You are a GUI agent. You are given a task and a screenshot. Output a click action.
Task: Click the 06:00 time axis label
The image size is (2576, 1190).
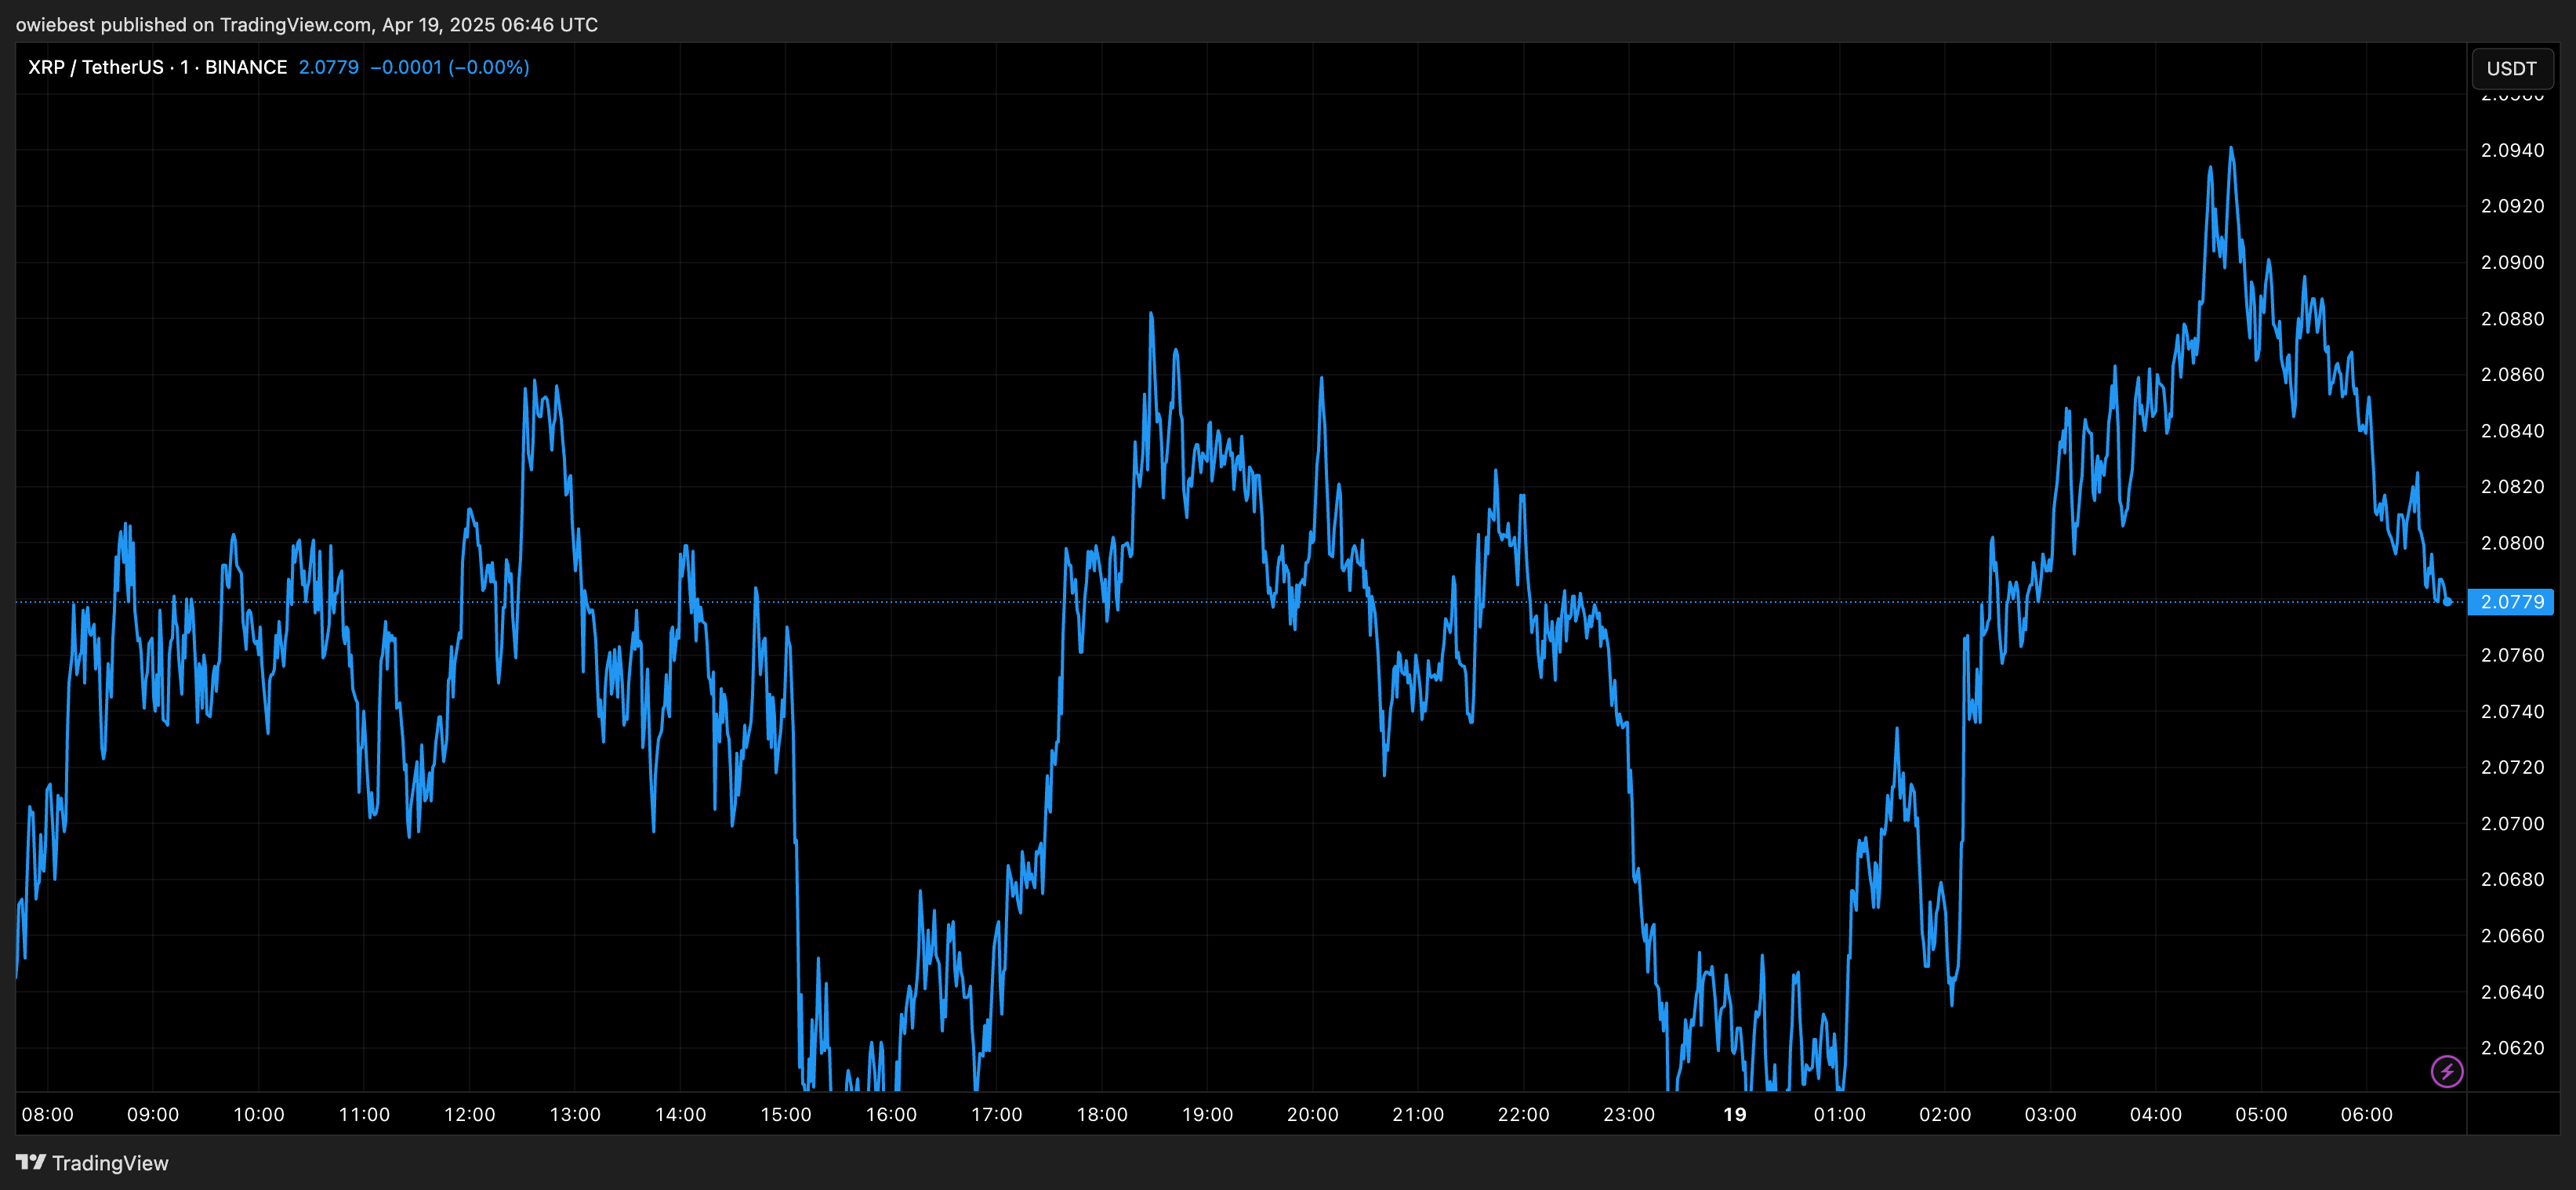click(x=2366, y=1114)
